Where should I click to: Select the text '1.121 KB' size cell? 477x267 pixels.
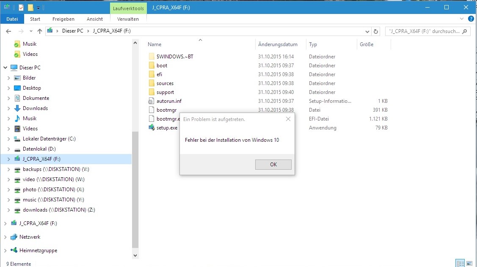tap(378, 119)
